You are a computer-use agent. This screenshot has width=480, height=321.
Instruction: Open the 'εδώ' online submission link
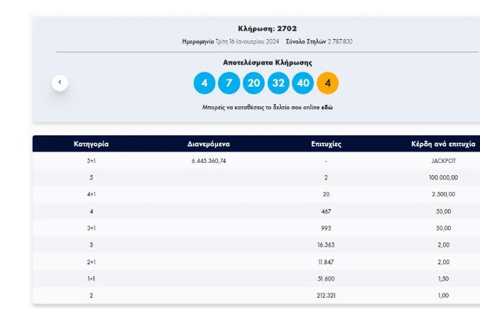click(x=326, y=107)
